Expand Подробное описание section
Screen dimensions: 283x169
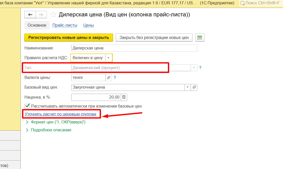click(27, 130)
